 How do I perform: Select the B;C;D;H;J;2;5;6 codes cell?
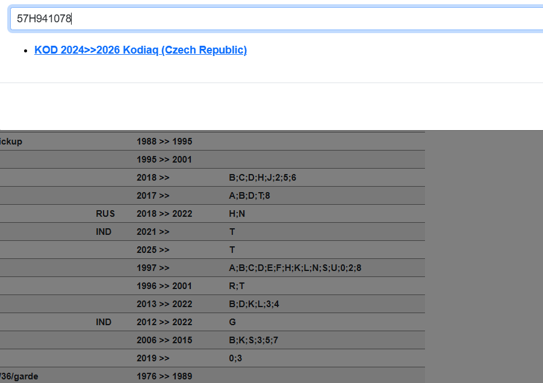coord(262,178)
